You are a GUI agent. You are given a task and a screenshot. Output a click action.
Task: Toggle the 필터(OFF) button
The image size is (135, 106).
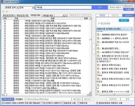[129, 6]
